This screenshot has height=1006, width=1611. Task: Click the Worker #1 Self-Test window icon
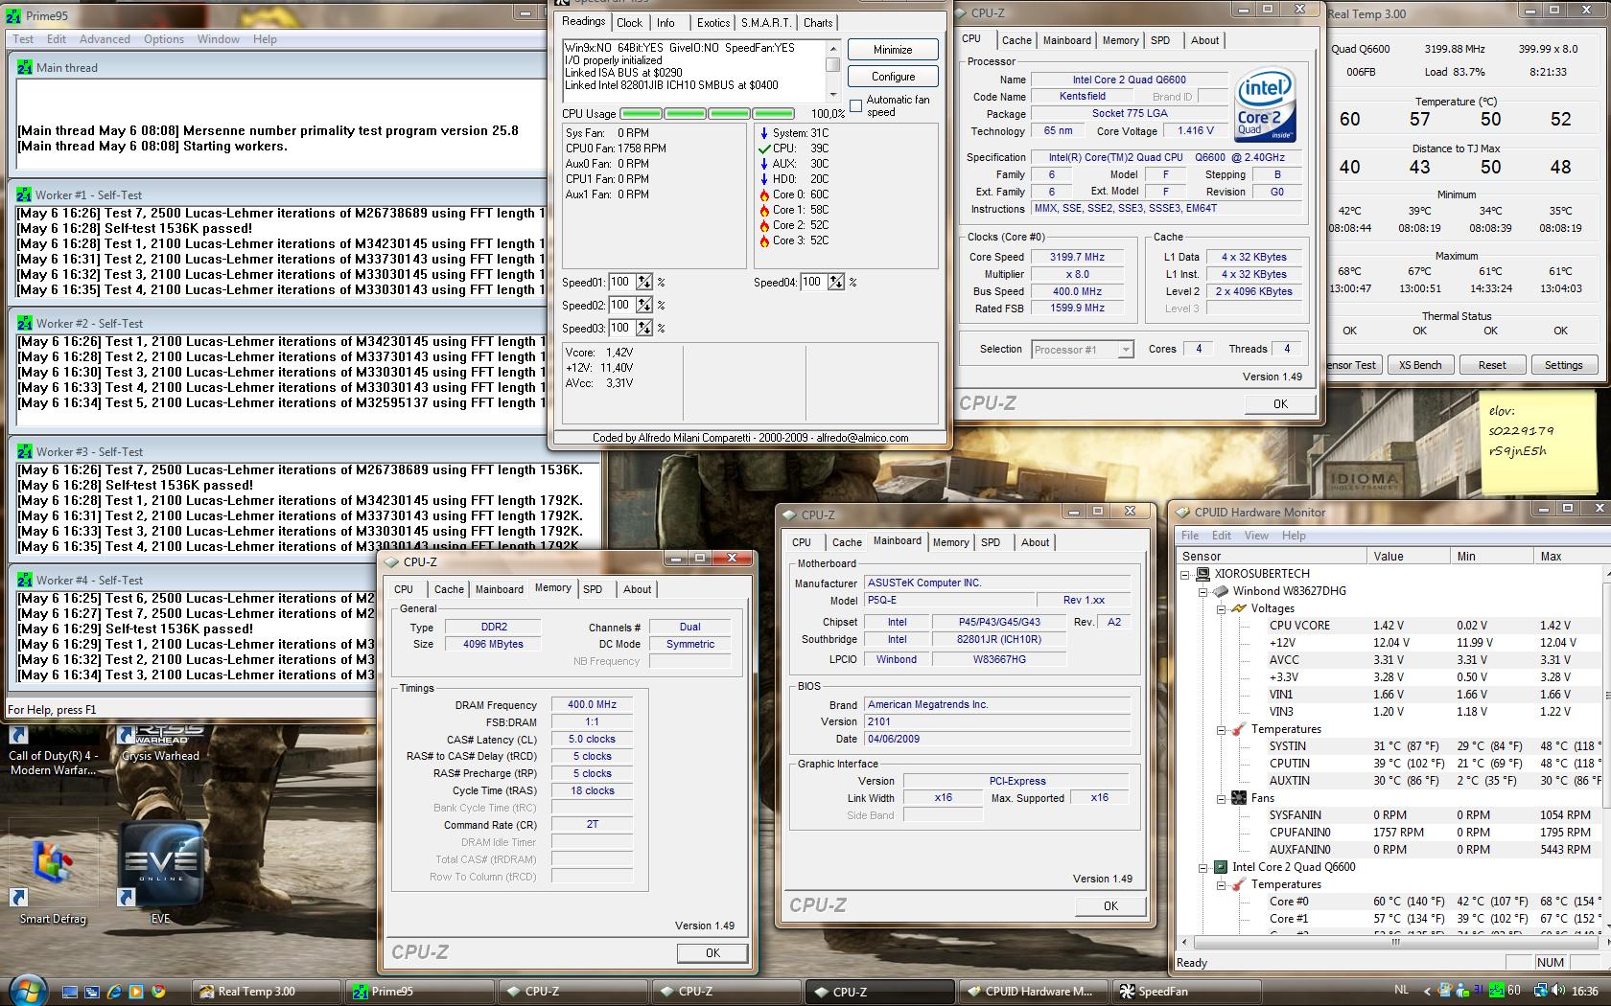pos(25,194)
